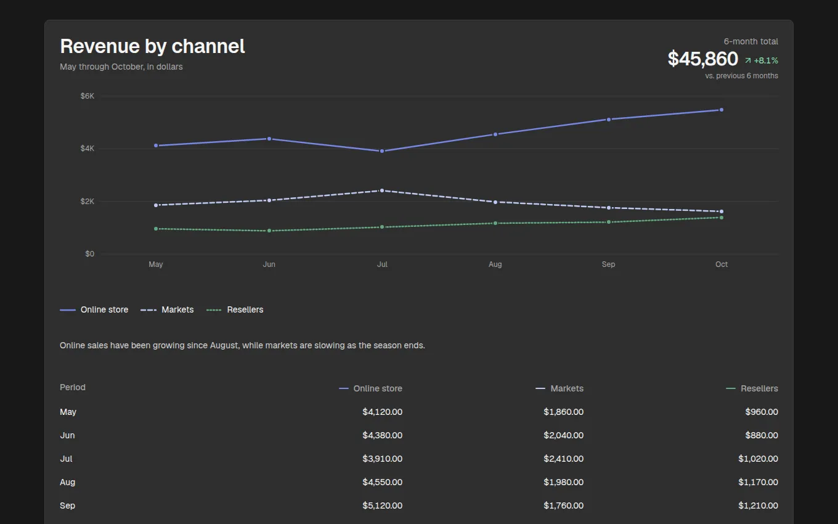Select the $1,210.00 Resellers cell
838x524 pixels.
click(758, 506)
